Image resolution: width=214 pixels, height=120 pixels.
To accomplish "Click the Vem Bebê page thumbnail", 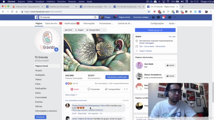I will (x=139, y=65).
